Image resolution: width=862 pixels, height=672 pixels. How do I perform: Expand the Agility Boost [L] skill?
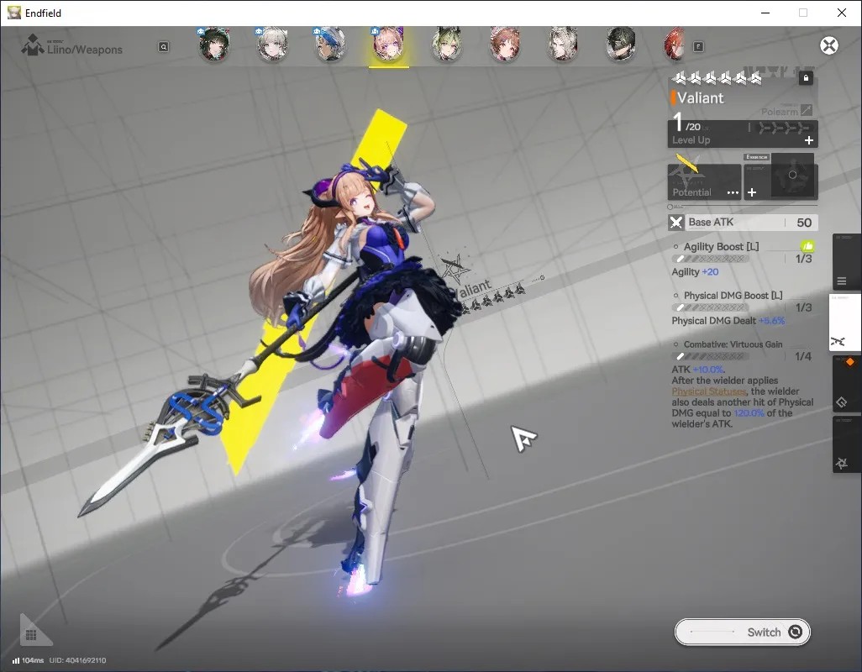721,247
